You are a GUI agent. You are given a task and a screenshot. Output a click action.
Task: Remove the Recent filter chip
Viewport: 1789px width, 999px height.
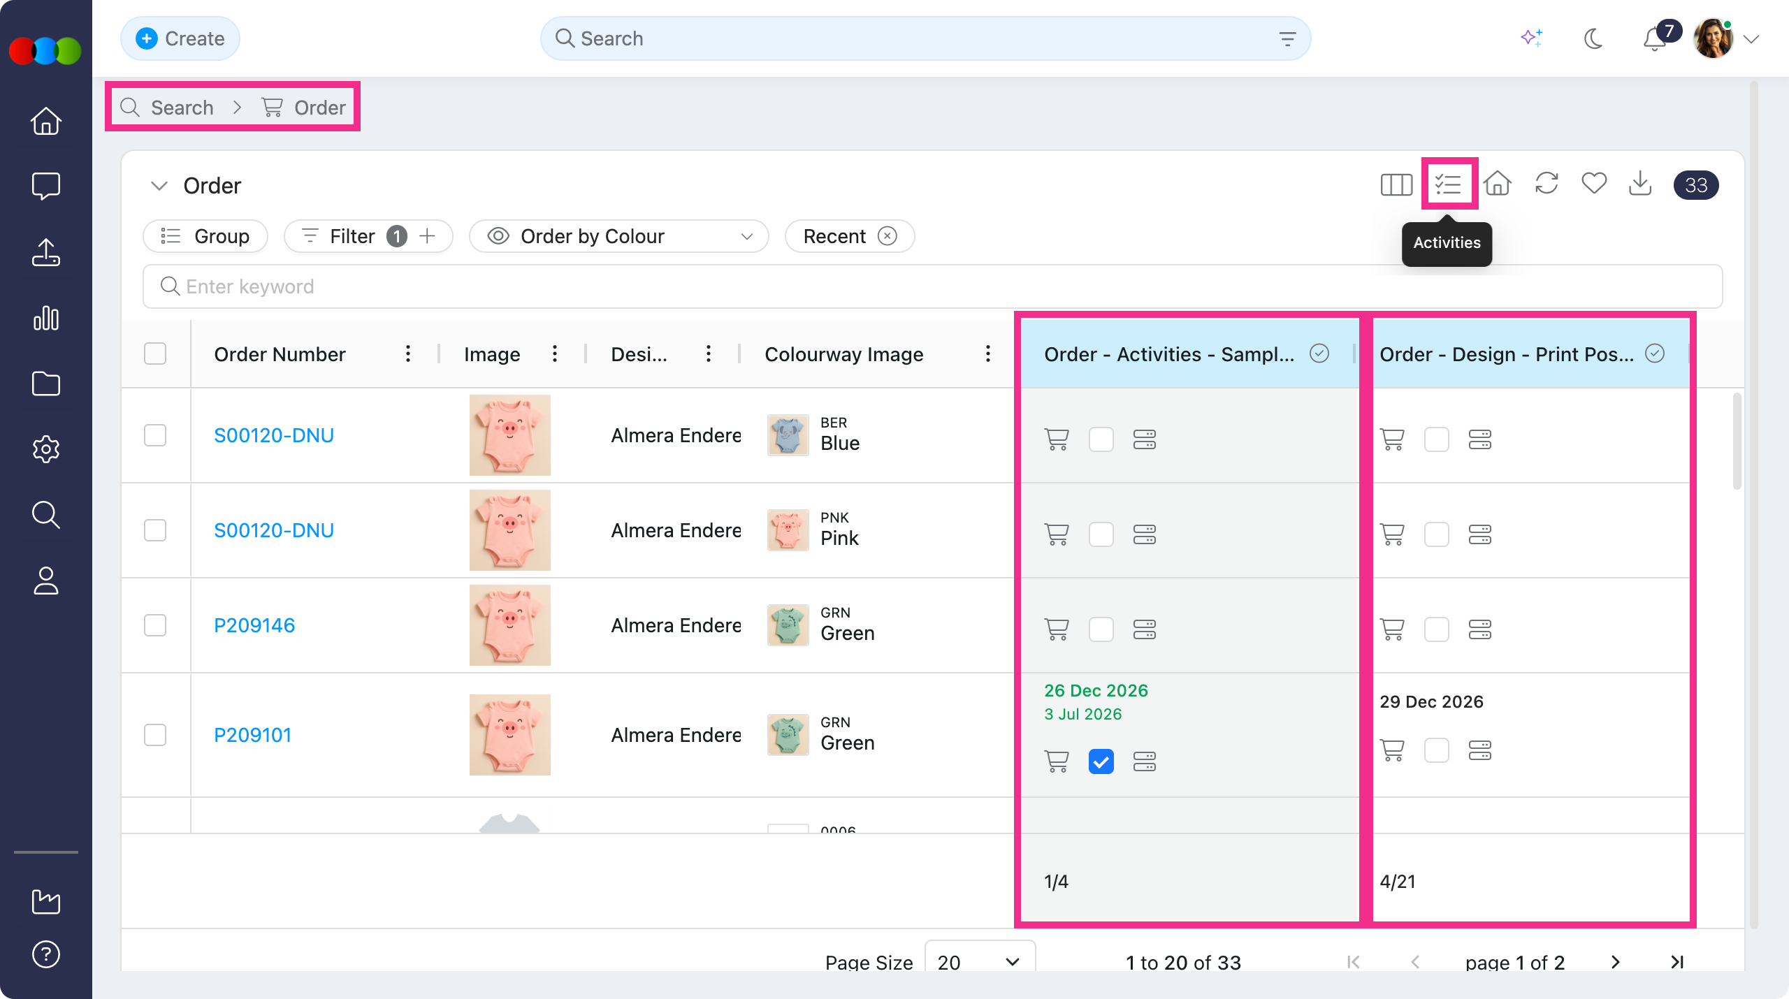888,236
